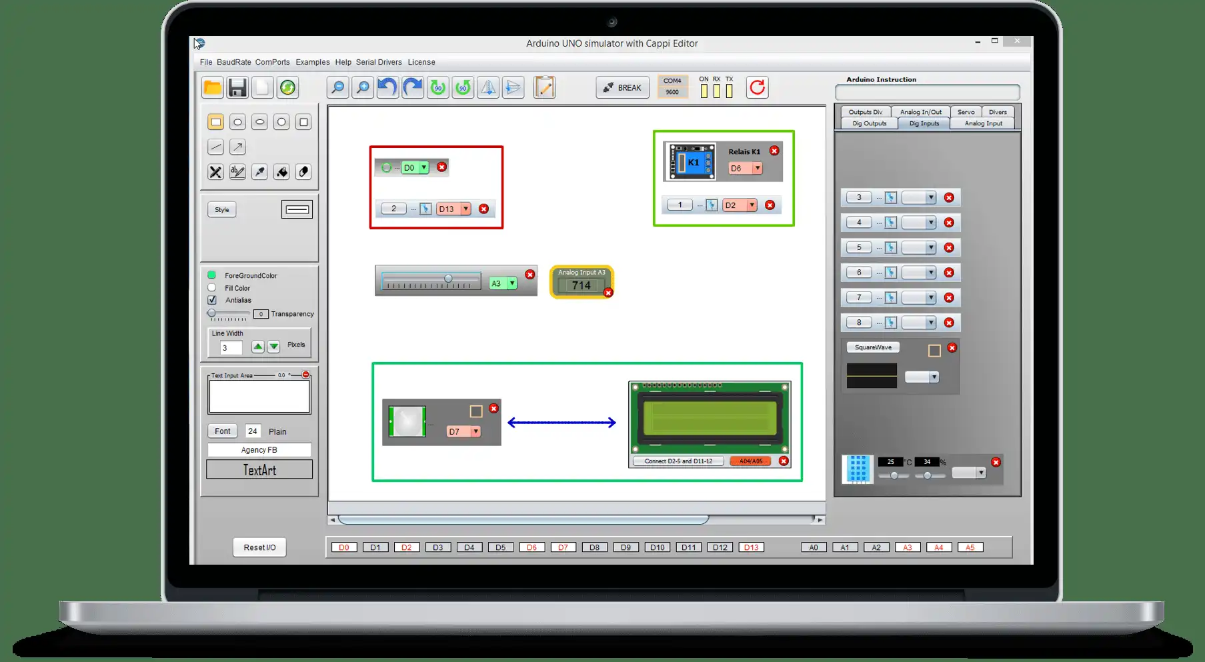
Task: Toggle pin D7 at the bottom bar
Action: click(x=563, y=547)
